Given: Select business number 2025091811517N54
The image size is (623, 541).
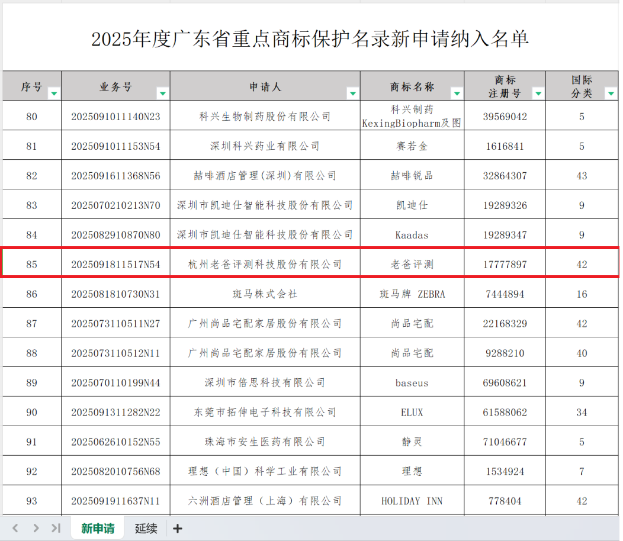Looking at the screenshot, I should pos(115,263).
